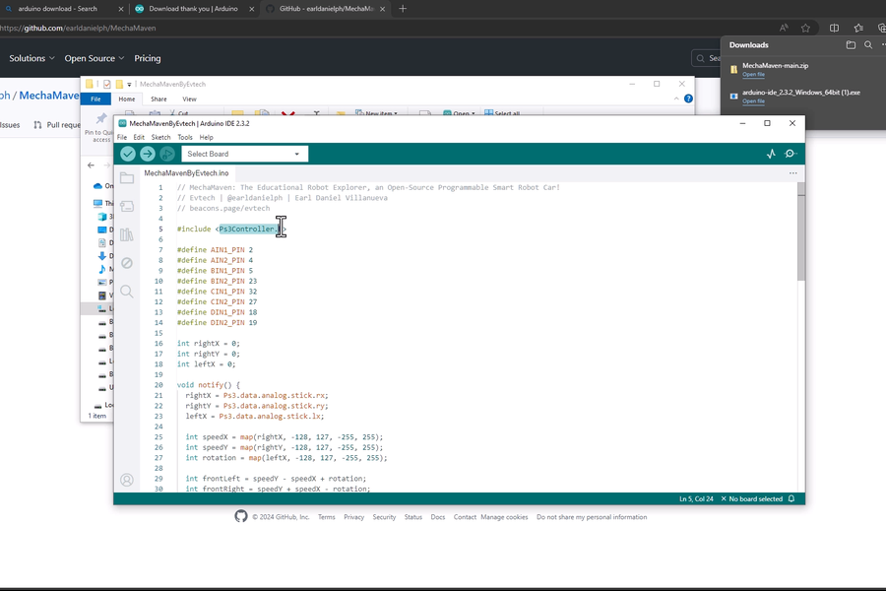The image size is (886, 591).
Task: Open the View tab in File Explorer
Action: 189,98
